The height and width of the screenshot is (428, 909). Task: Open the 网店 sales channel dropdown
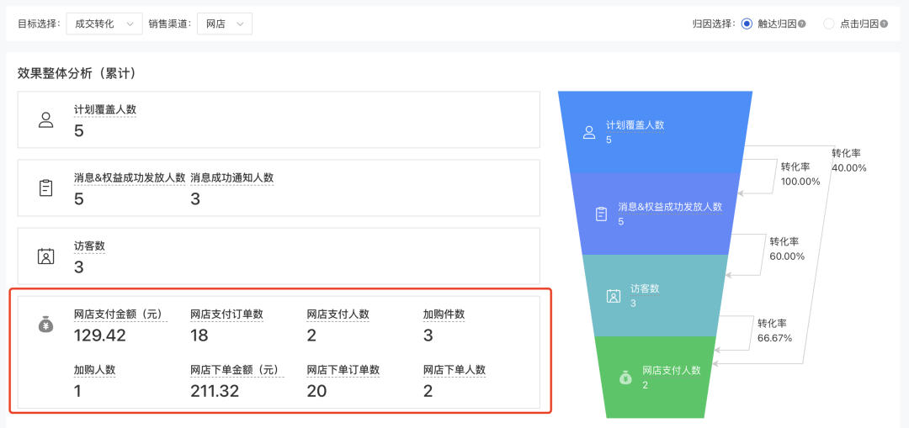coord(225,24)
